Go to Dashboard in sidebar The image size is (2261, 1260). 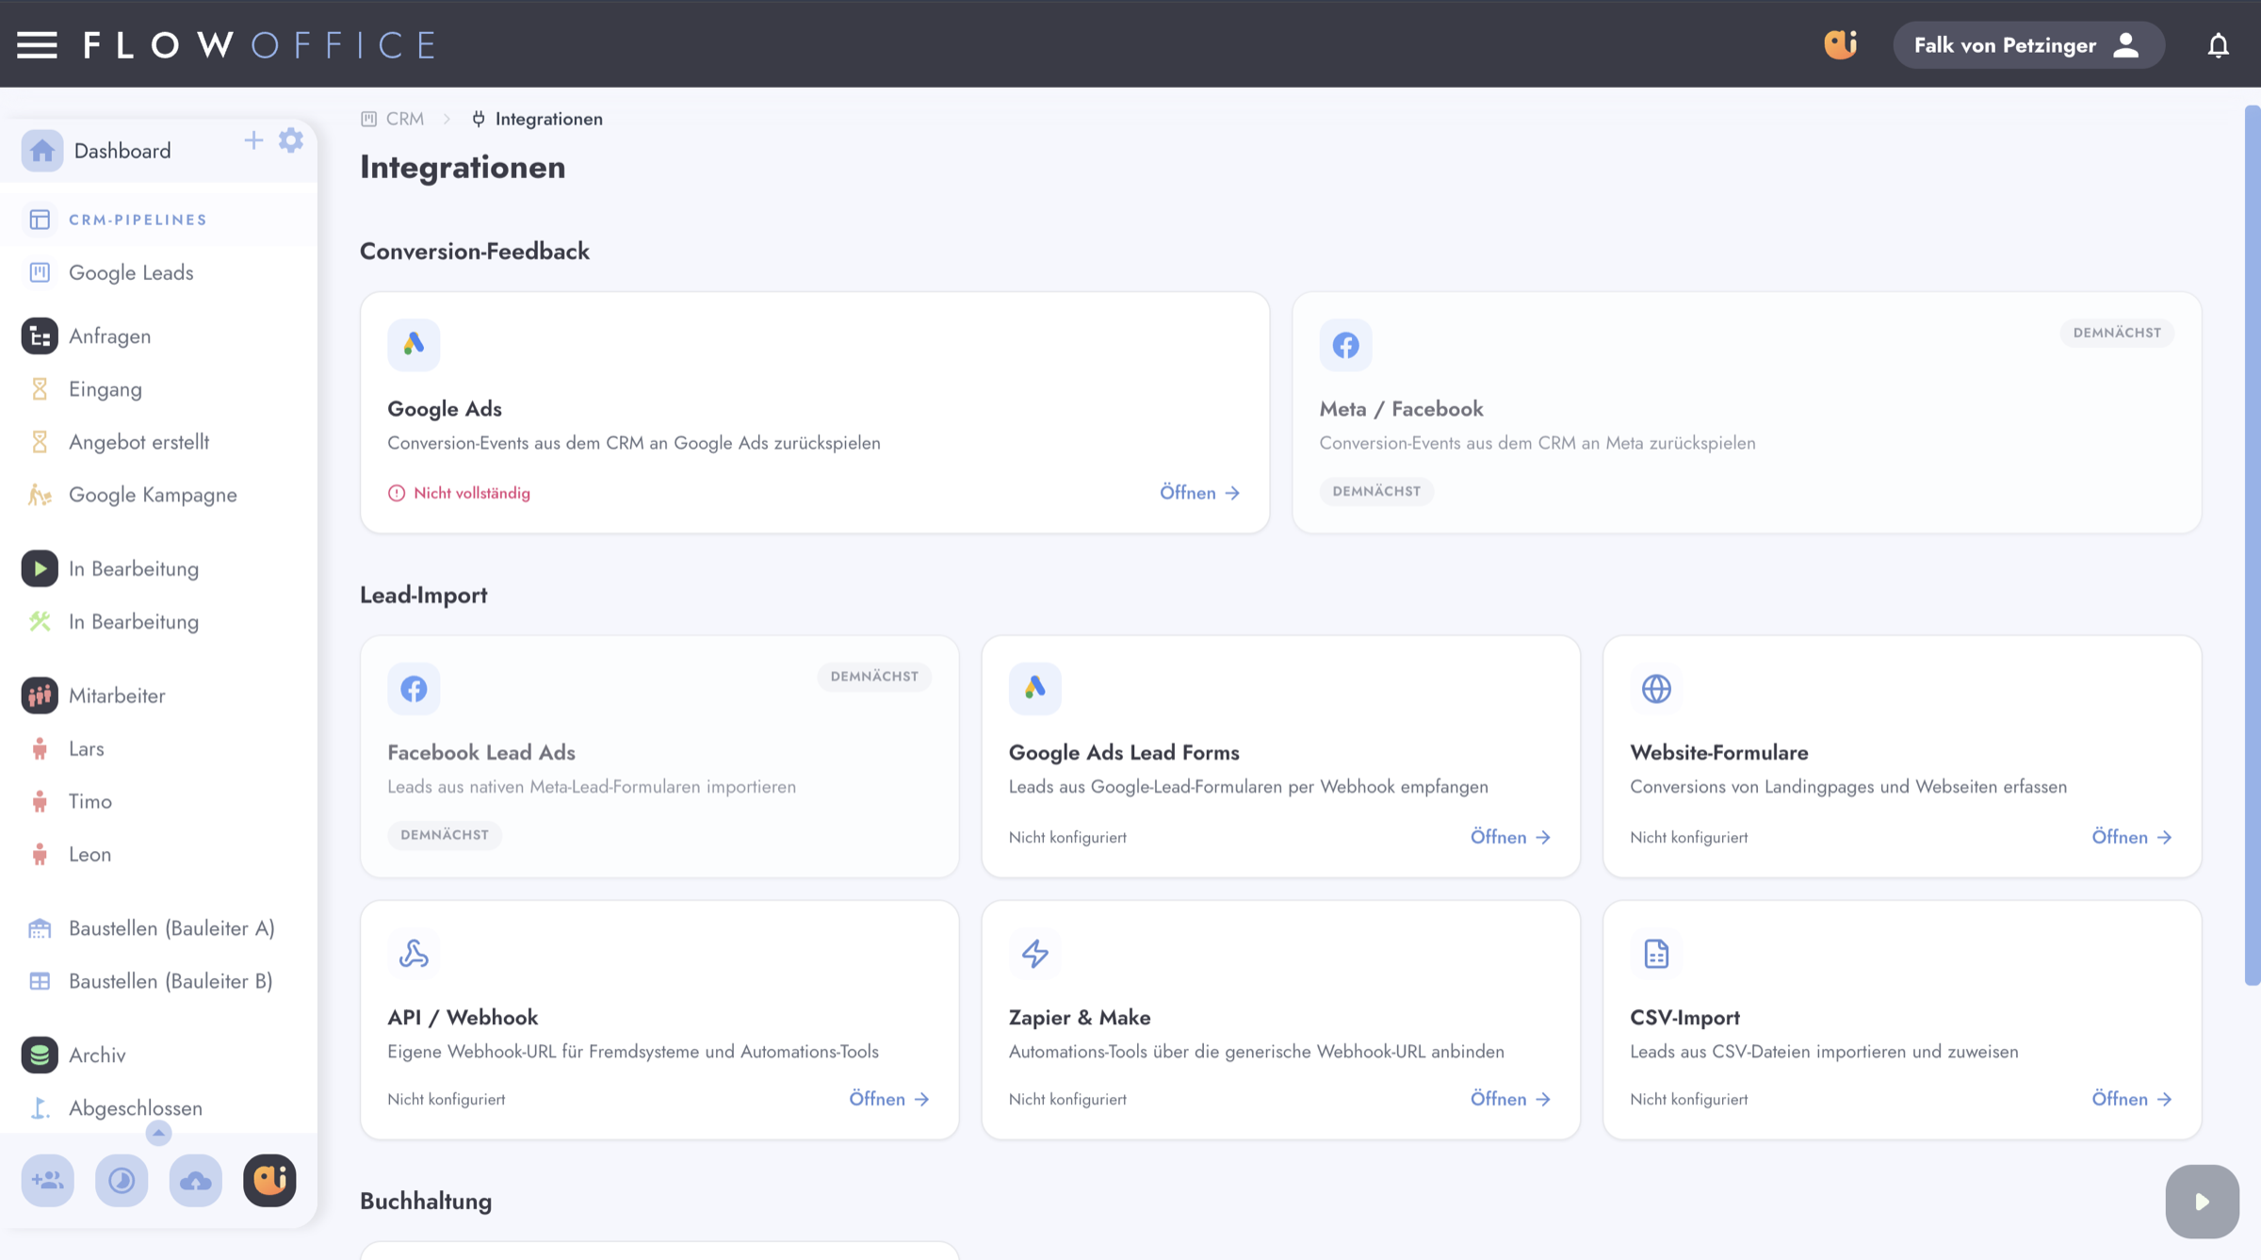point(122,151)
